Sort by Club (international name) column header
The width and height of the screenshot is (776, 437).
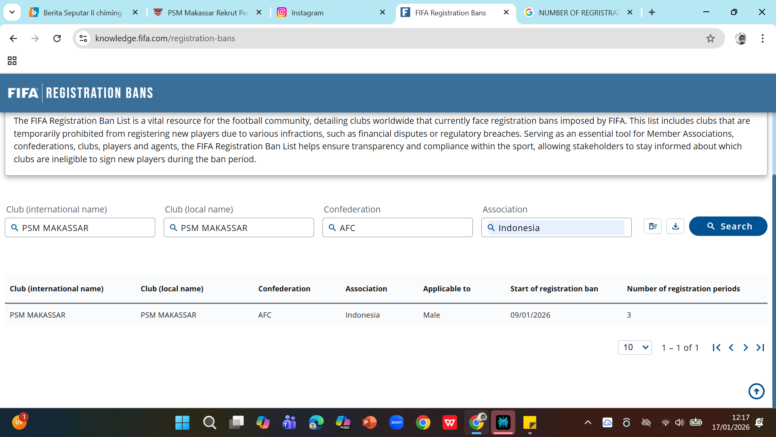coord(57,289)
